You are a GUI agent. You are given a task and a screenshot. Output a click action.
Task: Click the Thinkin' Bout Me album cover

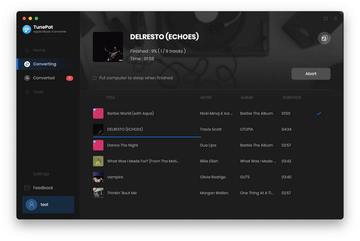[98, 193]
